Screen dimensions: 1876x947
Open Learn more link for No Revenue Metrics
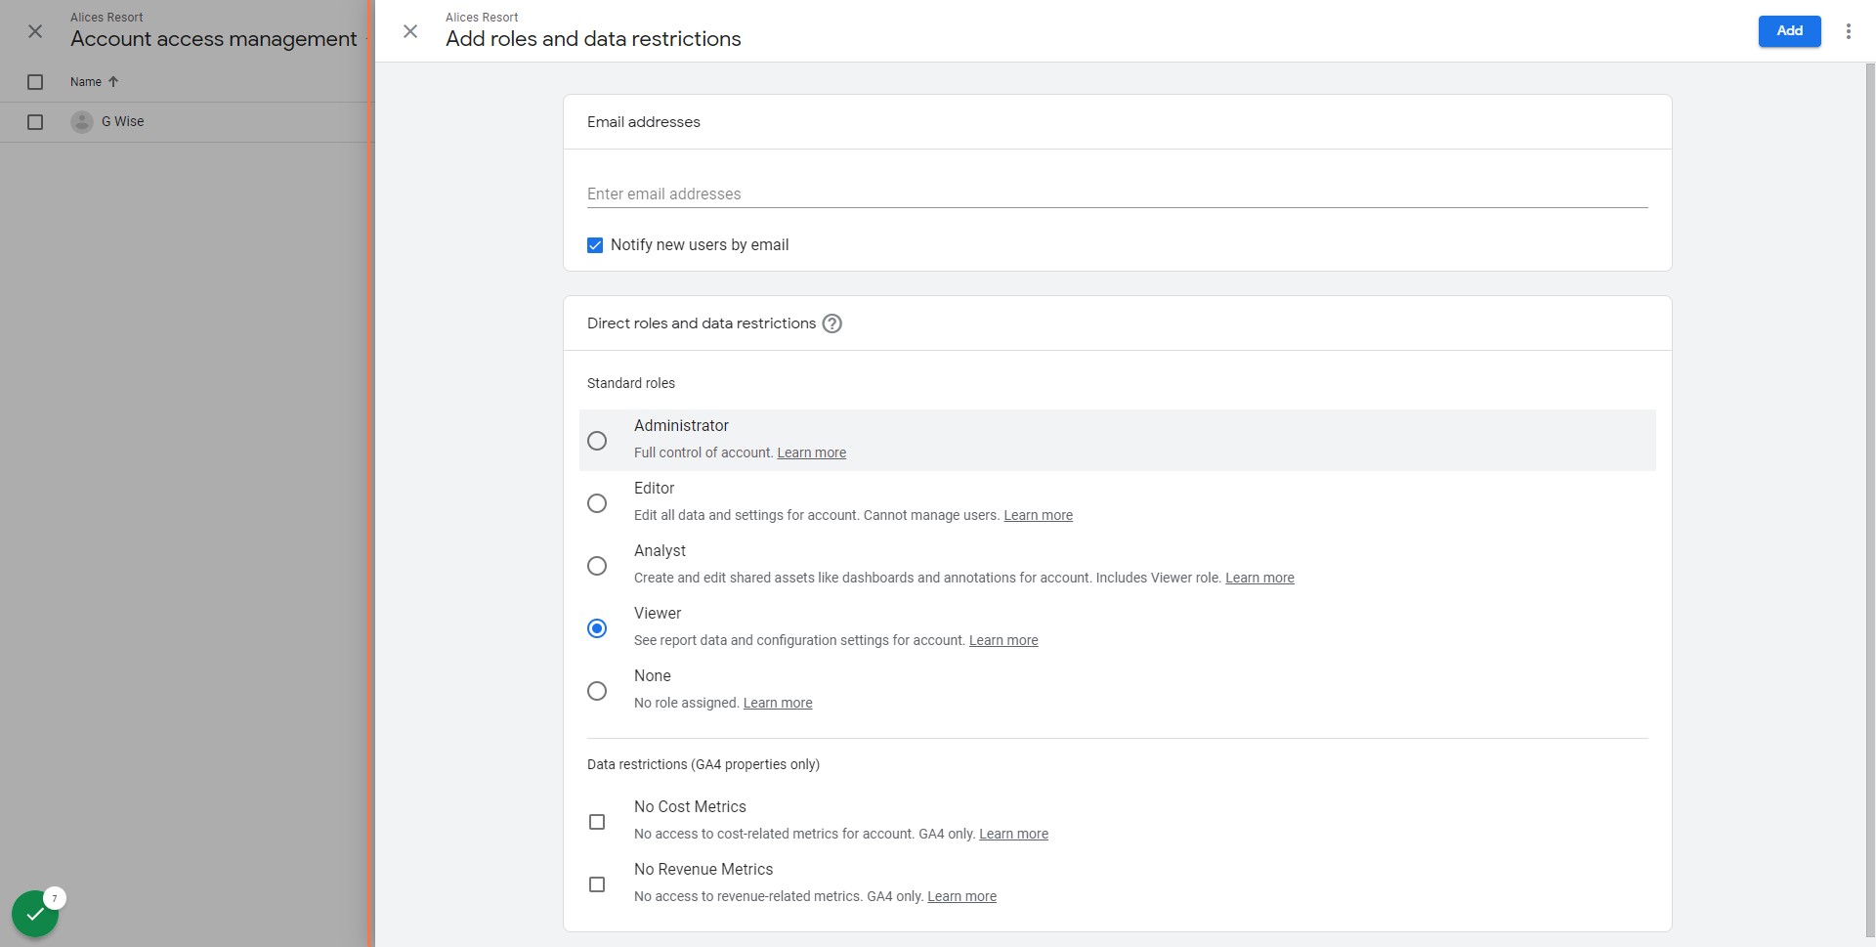click(961, 896)
